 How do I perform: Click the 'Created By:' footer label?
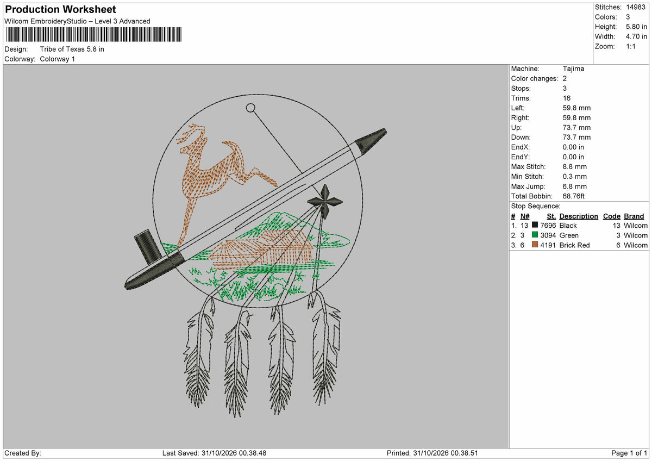(x=23, y=453)
